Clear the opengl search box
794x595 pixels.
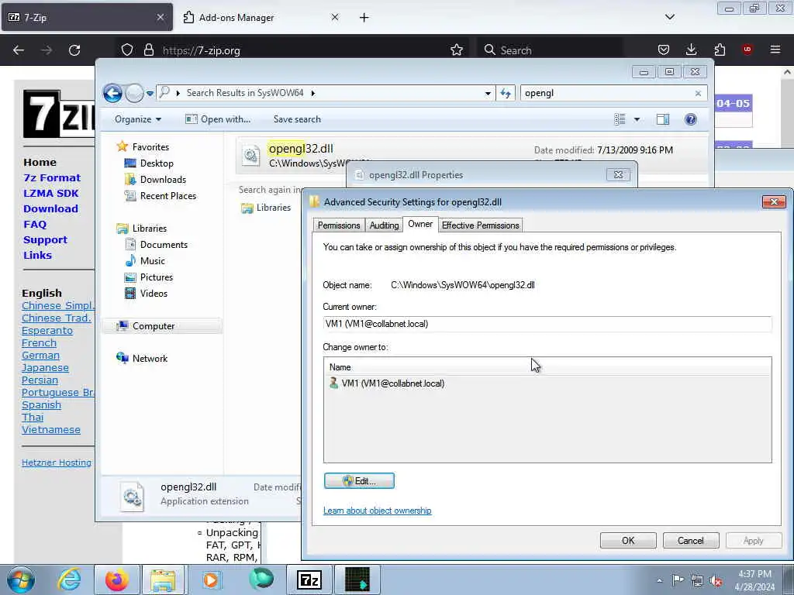(x=698, y=93)
